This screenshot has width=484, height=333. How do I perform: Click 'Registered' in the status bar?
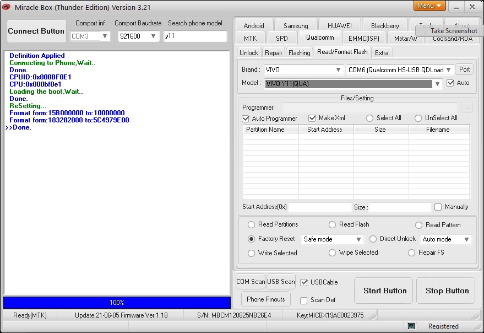[443, 326]
